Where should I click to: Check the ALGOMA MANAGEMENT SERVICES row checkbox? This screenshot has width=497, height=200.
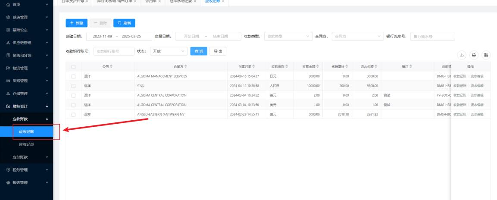coord(74,76)
